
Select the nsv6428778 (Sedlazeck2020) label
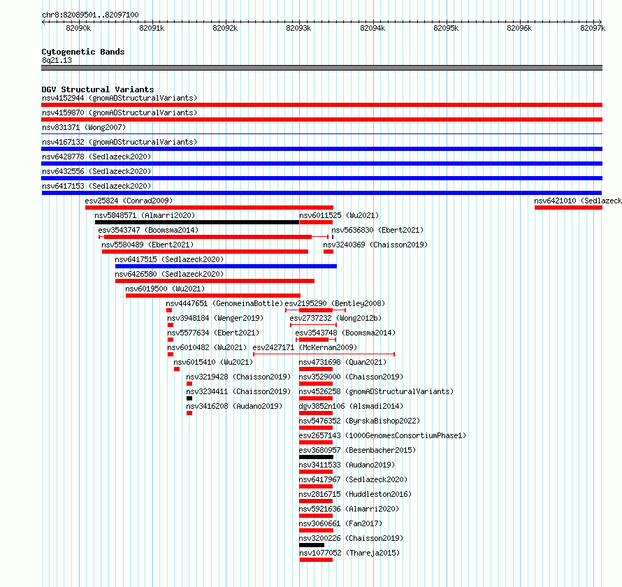point(96,157)
